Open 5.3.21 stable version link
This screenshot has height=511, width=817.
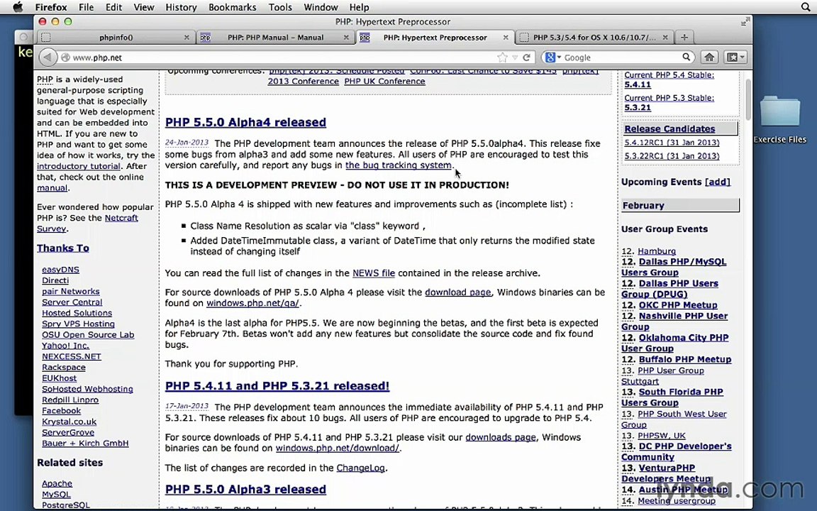click(x=638, y=107)
